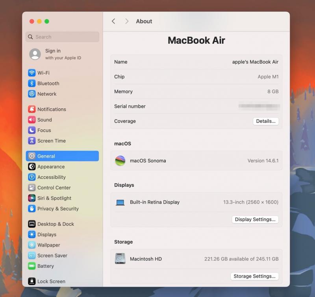
Task: Click the General gear icon
Action: click(x=32, y=156)
